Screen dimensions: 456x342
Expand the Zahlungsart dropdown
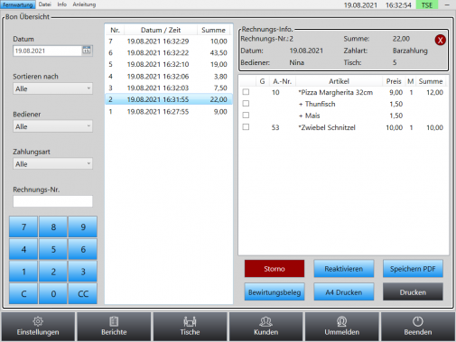52,164
